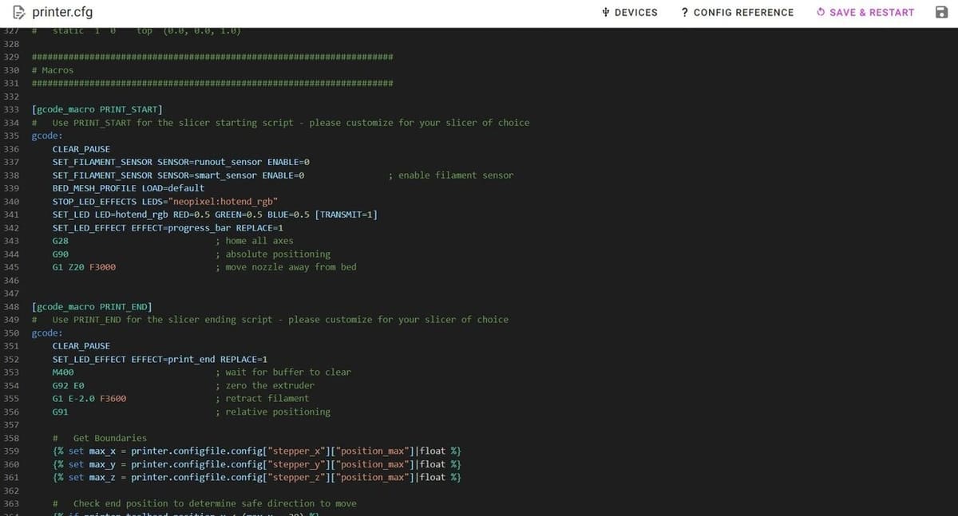Viewport: 958px width, 516px height.
Task: Click the G91 command
Action: pyautogui.click(x=61, y=412)
